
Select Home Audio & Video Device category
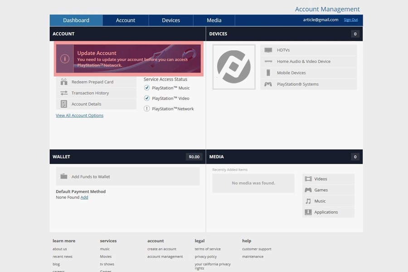(x=309, y=62)
